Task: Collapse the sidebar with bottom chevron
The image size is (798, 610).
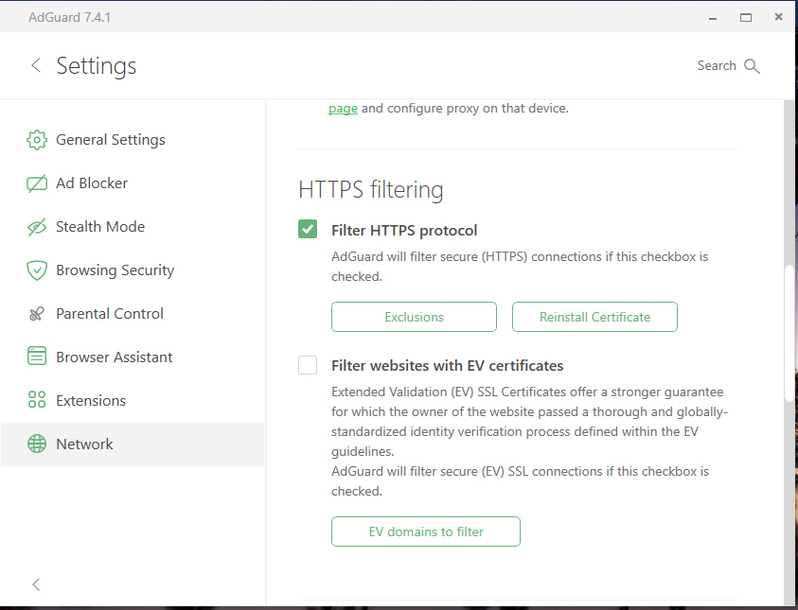Action: [36, 584]
